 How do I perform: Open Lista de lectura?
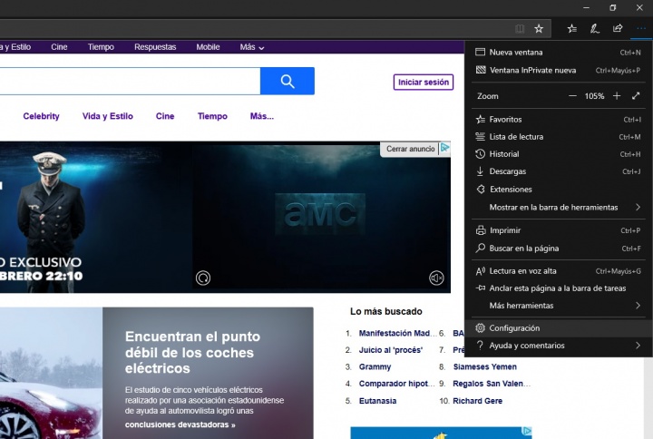(558, 137)
